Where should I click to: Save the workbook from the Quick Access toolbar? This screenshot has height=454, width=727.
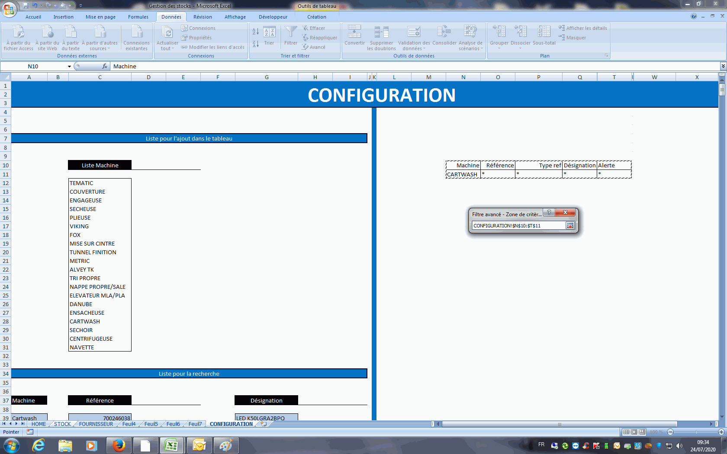click(x=26, y=6)
